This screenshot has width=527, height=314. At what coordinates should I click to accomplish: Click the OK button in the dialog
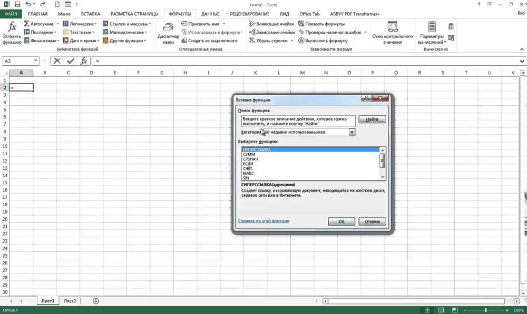click(x=341, y=221)
